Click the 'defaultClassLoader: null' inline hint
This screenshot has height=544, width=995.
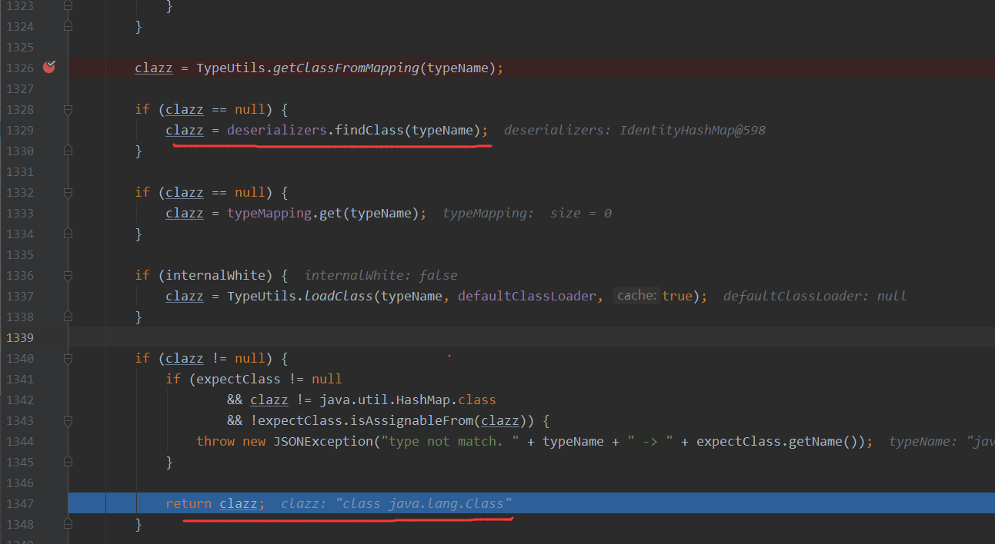coord(815,296)
